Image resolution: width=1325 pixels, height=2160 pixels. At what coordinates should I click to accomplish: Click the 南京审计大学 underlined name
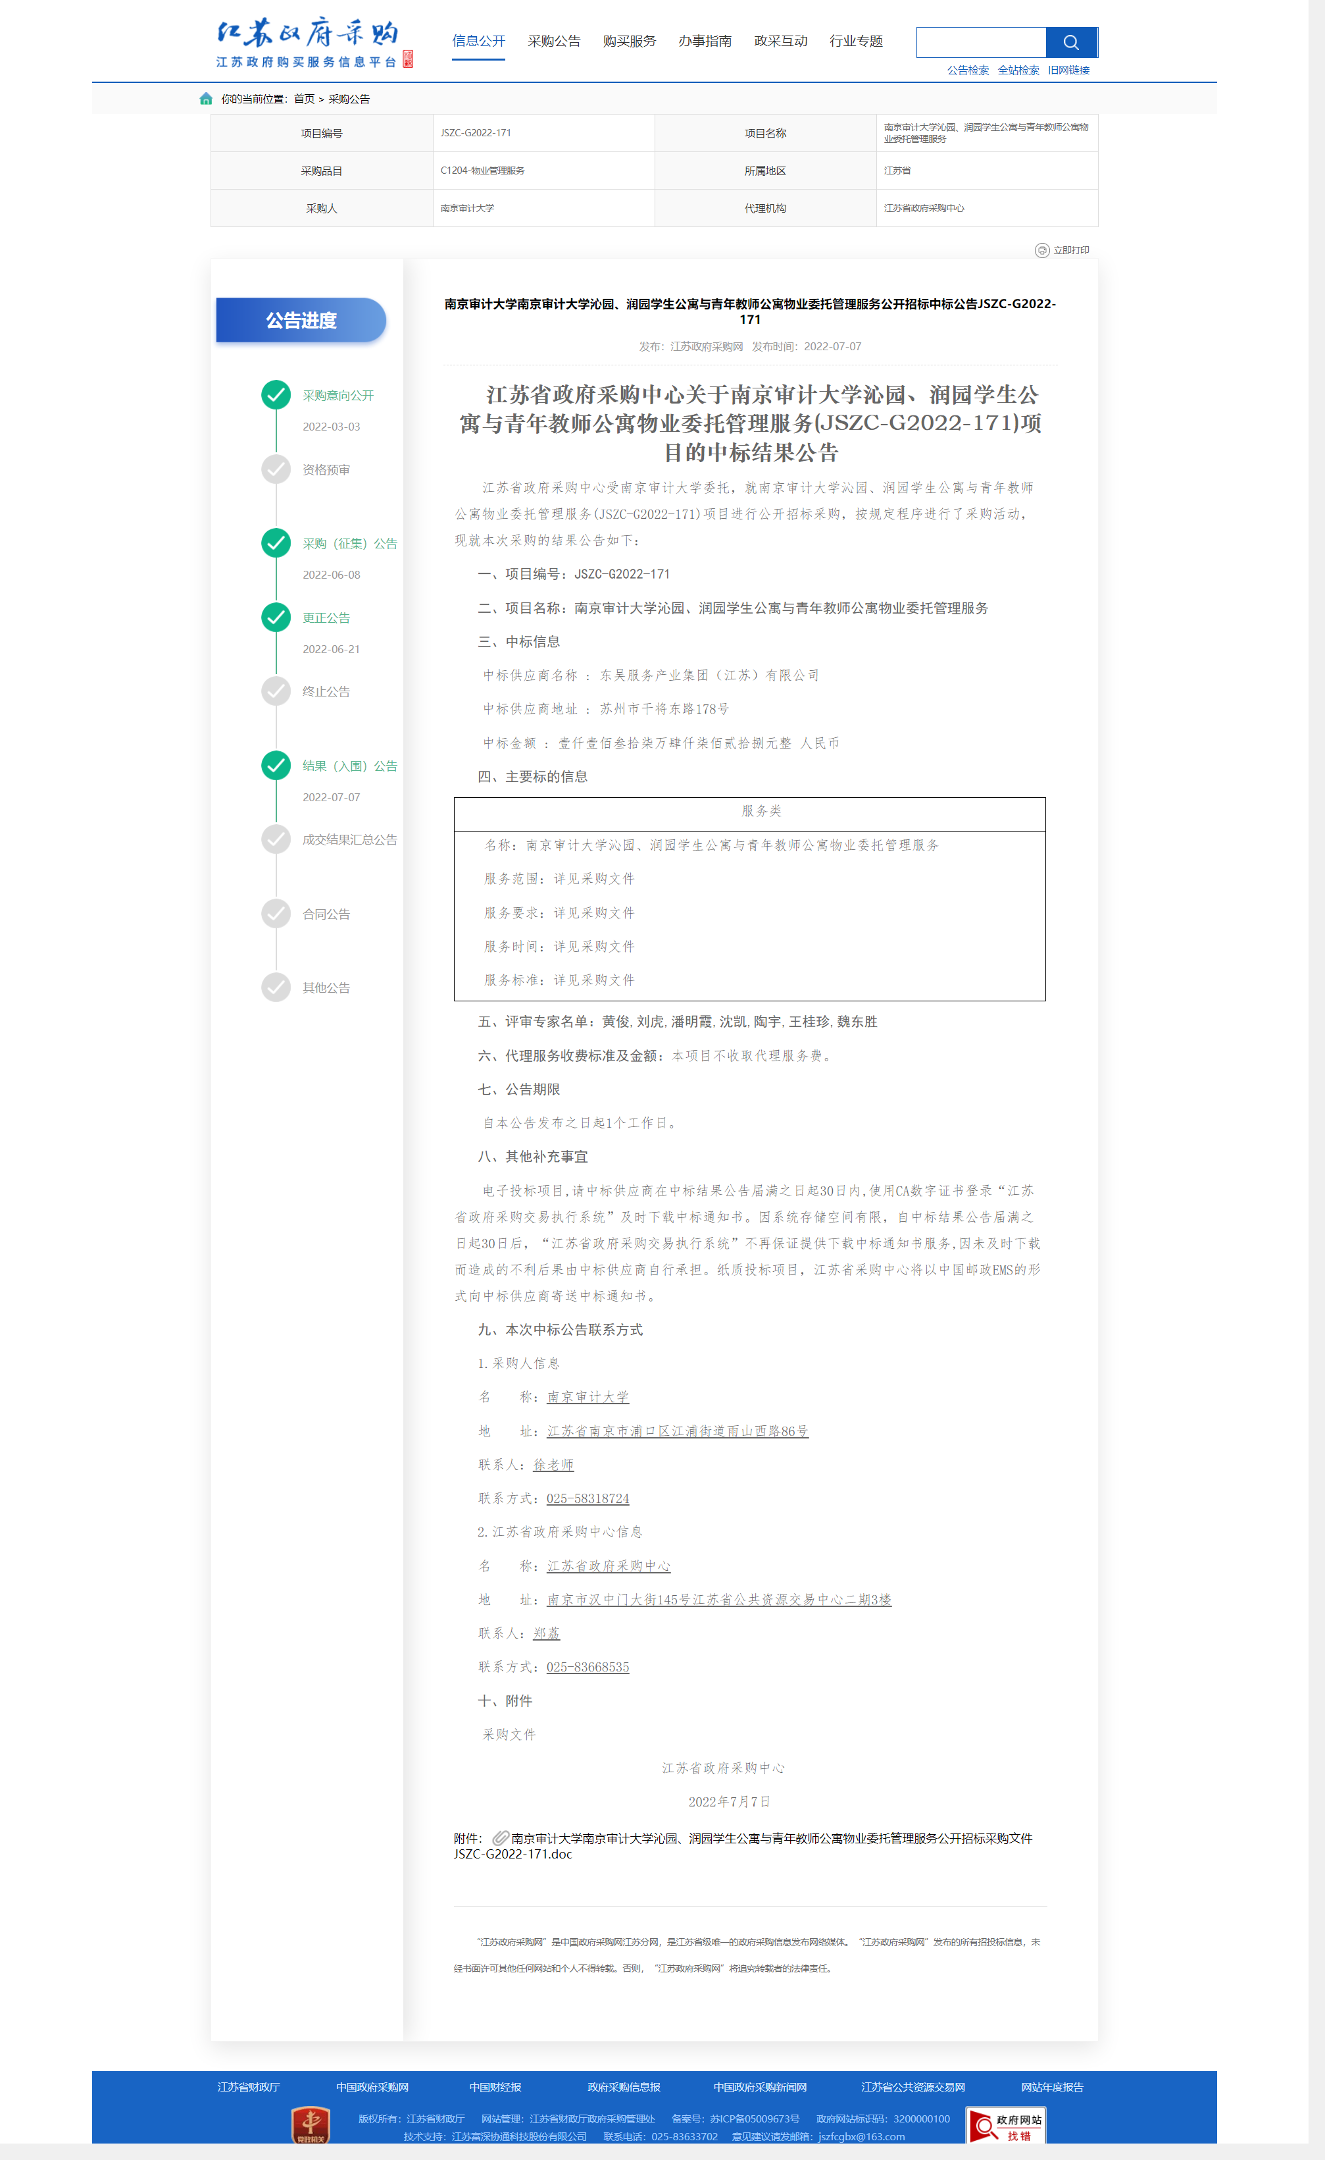pyautogui.click(x=588, y=1396)
